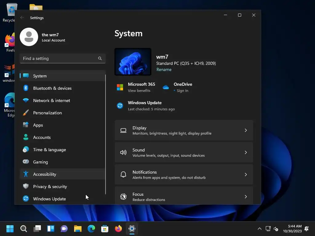Click the Notifications bell icon
The height and width of the screenshot is (236, 315).
(123, 175)
